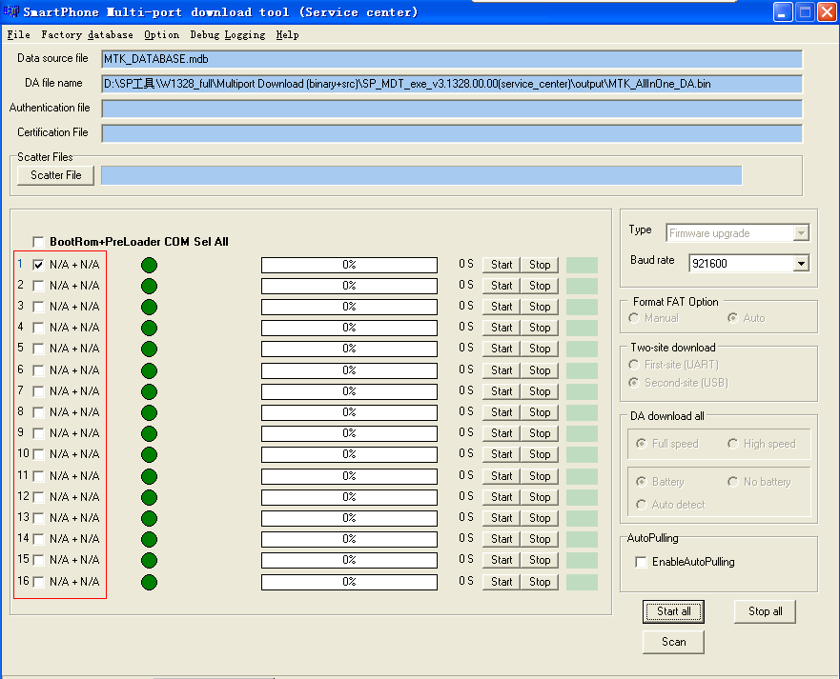Click the row 16 progress bar
Screen dimensions: 840x679
click(349, 582)
